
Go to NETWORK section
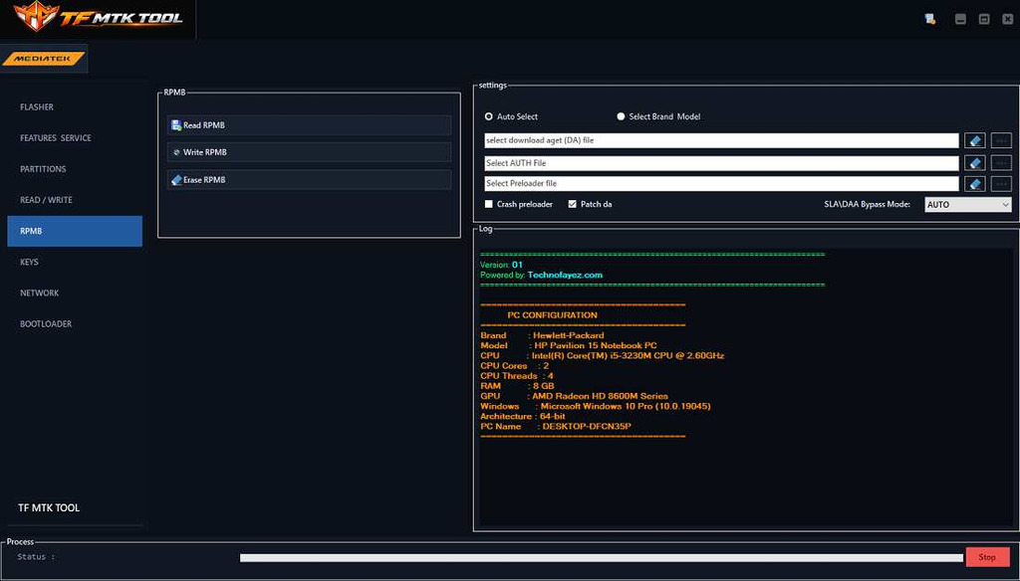click(x=39, y=293)
